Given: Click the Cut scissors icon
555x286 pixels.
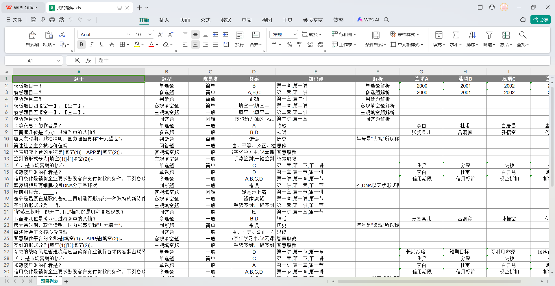Looking at the screenshot, I should [62, 35].
